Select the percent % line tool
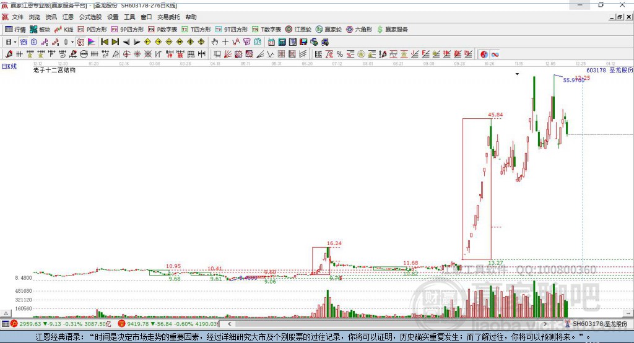Screen dimensions: 634x343 [x=340, y=54]
